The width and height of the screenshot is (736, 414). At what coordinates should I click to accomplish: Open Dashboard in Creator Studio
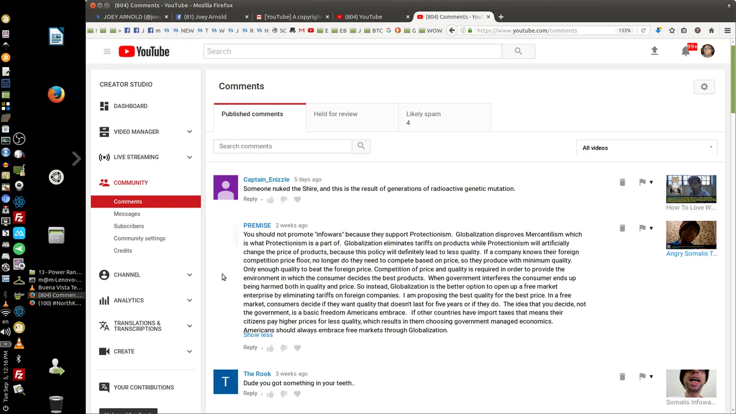point(131,106)
